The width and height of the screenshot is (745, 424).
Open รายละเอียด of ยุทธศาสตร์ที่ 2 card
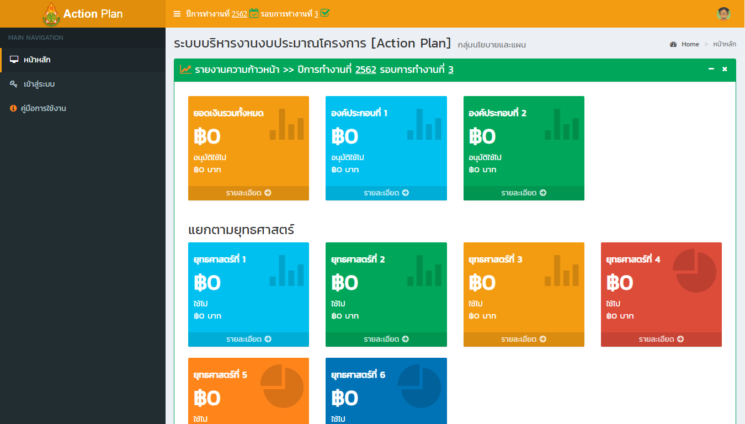[x=386, y=339]
